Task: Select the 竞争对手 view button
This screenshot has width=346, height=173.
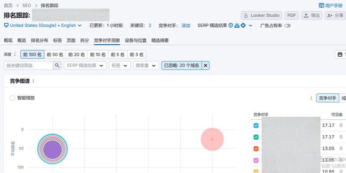Action: (328, 98)
